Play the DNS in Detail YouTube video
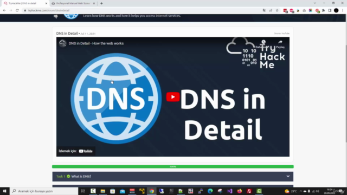This screenshot has width=347, height=195. [172, 97]
